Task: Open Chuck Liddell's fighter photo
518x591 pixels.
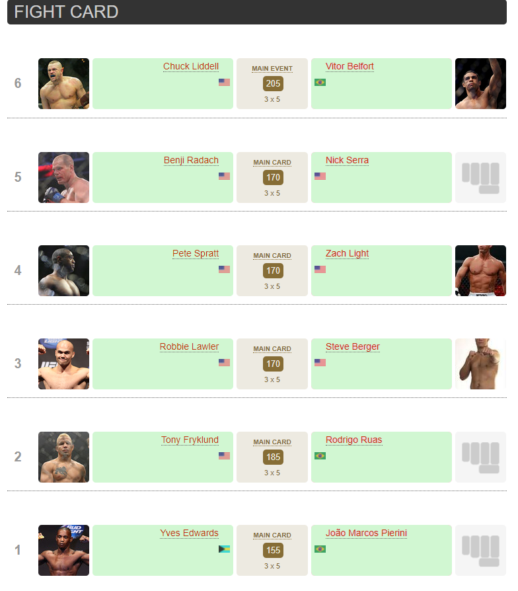Action: [x=63, y=84]
